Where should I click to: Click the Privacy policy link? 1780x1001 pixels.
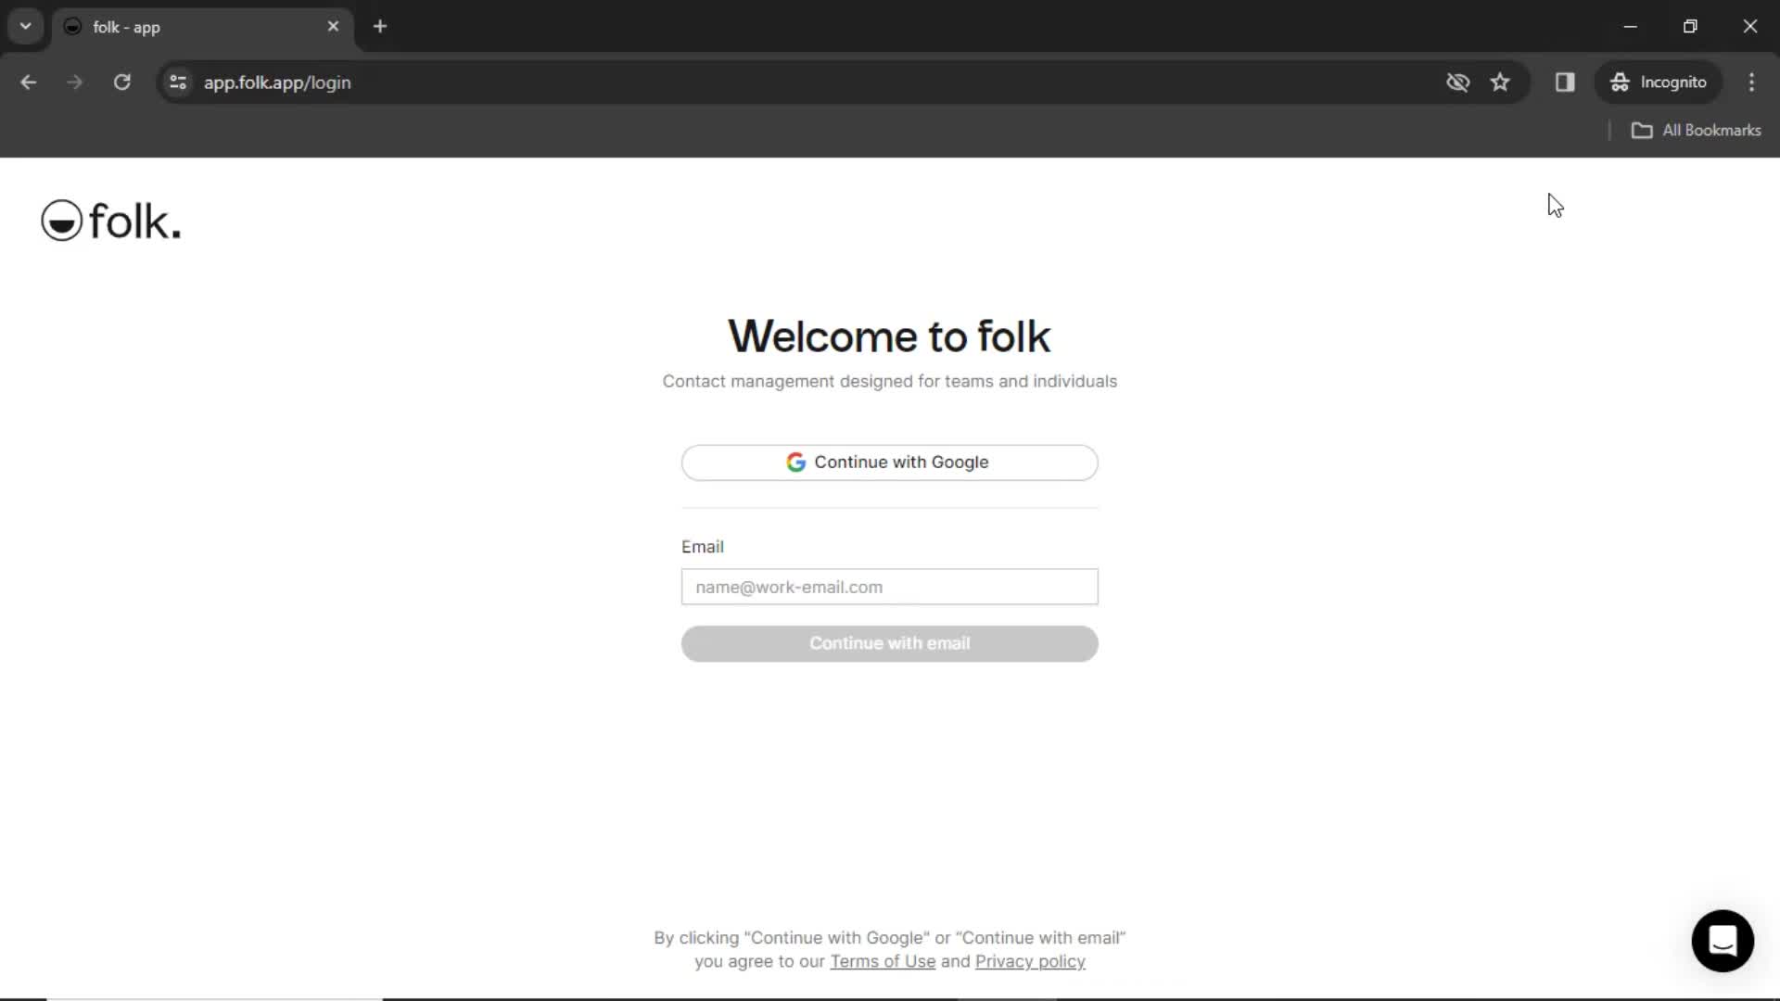coord(1031,960)
